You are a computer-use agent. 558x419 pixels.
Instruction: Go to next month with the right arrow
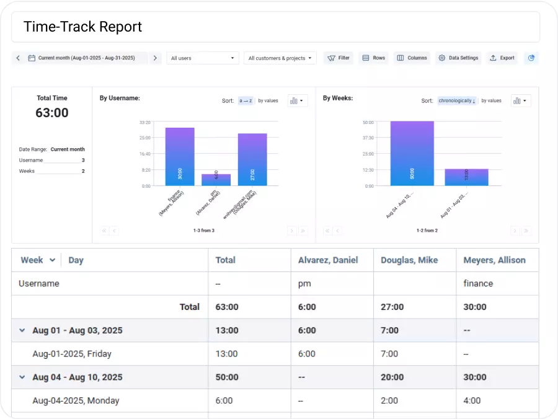coord(155,58)
